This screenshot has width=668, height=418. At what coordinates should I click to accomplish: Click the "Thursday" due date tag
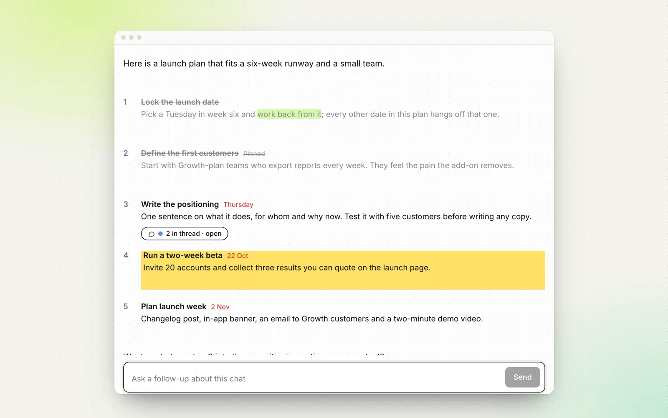pyautogui.click(x=238, y=204)
